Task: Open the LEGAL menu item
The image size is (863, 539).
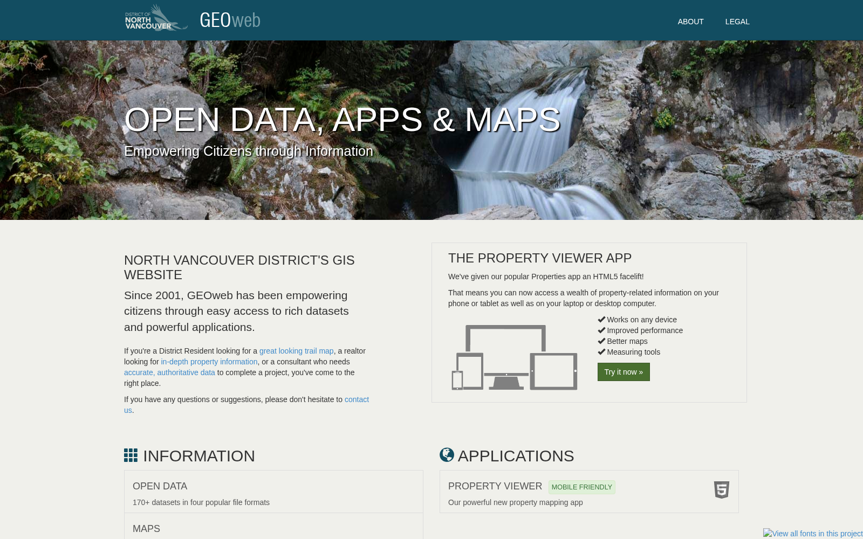Action: (x=737, y=22)
